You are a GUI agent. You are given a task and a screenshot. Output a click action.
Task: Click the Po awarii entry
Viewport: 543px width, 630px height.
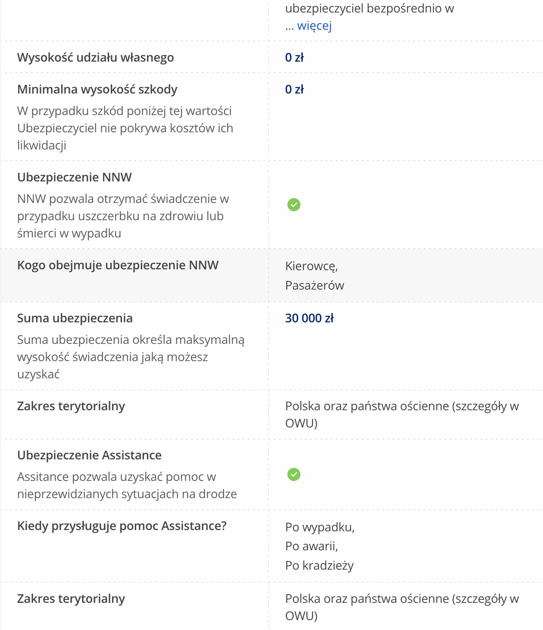coord(311,546)
